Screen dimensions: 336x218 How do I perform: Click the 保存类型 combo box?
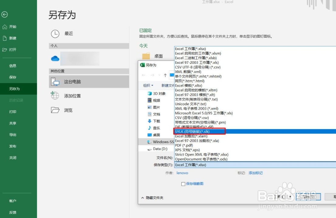tap(255, 165)
